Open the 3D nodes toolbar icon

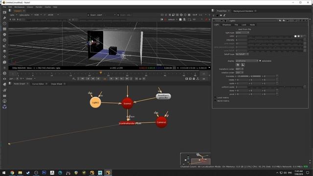click(4, 62)
